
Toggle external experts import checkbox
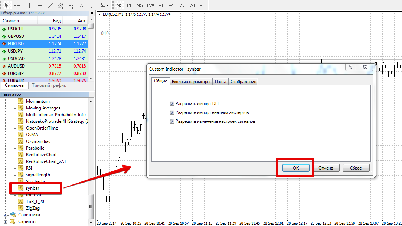(x=172, y=112)
